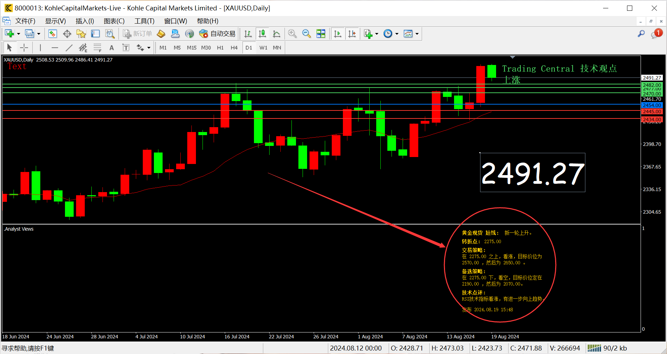Zoom out on the chart
667x354 pixels.
306,34
